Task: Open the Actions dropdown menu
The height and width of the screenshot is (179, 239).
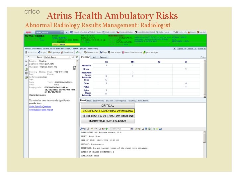Action: 181,48
